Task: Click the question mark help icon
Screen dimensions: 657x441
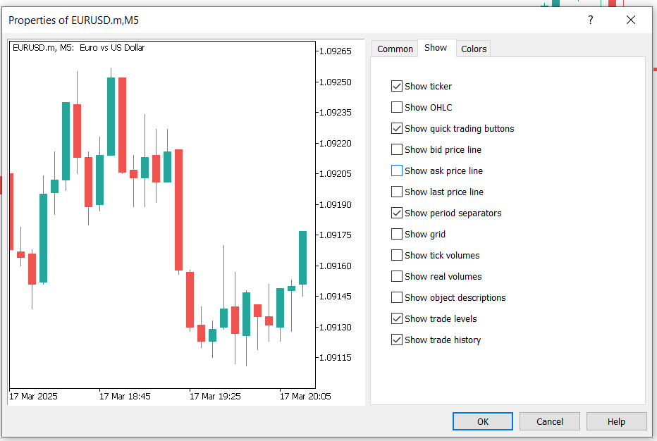Action: point(591,20)
